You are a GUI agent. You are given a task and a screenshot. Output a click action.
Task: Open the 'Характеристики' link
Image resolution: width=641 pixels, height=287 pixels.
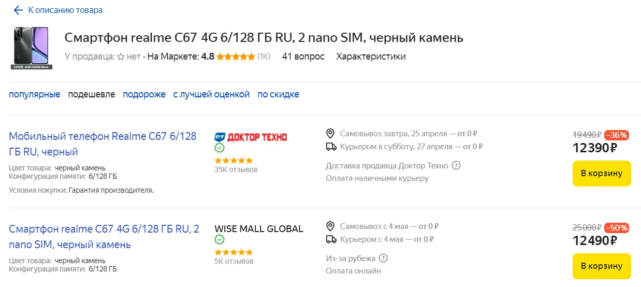371,56
